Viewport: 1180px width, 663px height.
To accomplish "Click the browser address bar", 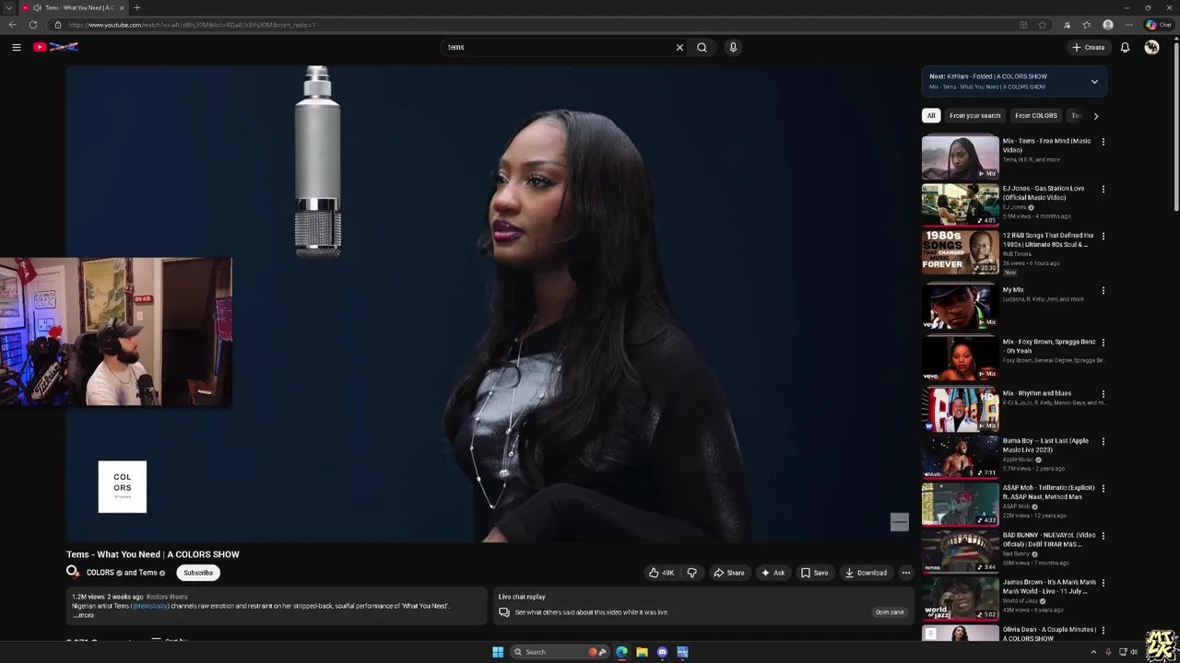I will tap(535, 25).
